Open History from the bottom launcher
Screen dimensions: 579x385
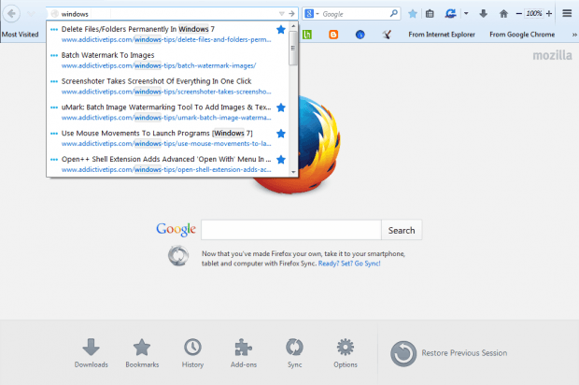pyautogui.click(x=192, y=352)
